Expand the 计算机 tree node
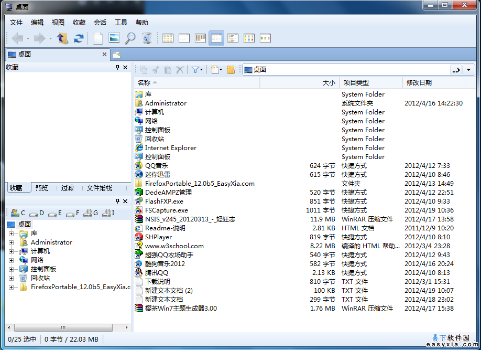The height and width of the screenshot is (350, 481). pos(12,251)
